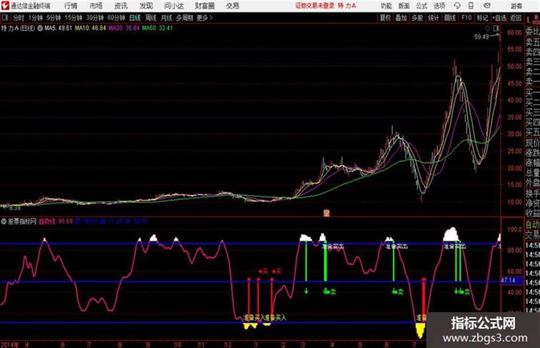Open the 股票指标网 sub-chart indicator dropdown
This screenshot has width=540, height=348.
4,222
